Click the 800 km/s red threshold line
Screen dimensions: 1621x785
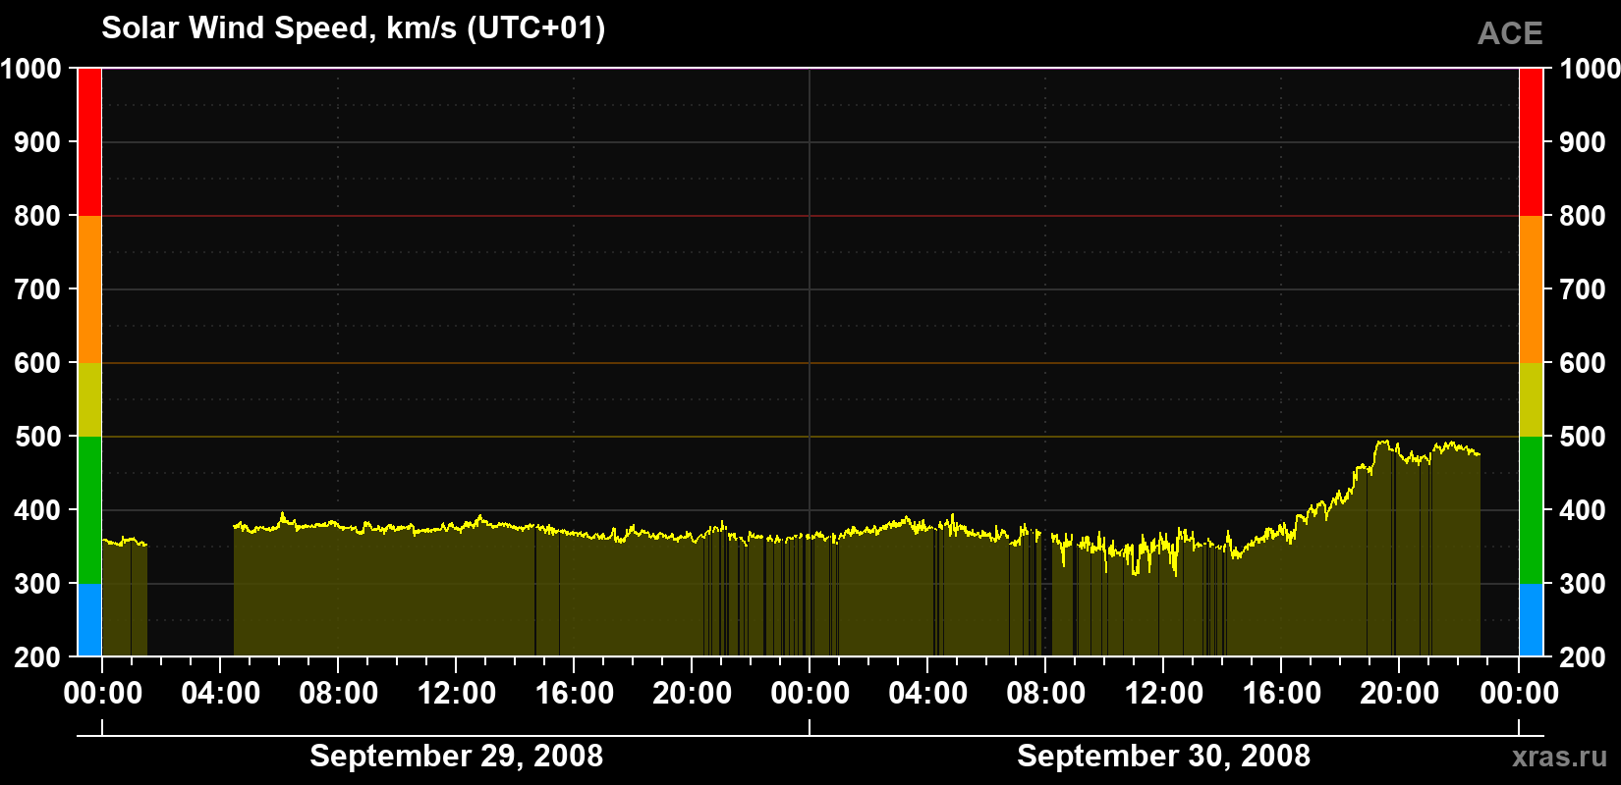coord(810,216)
